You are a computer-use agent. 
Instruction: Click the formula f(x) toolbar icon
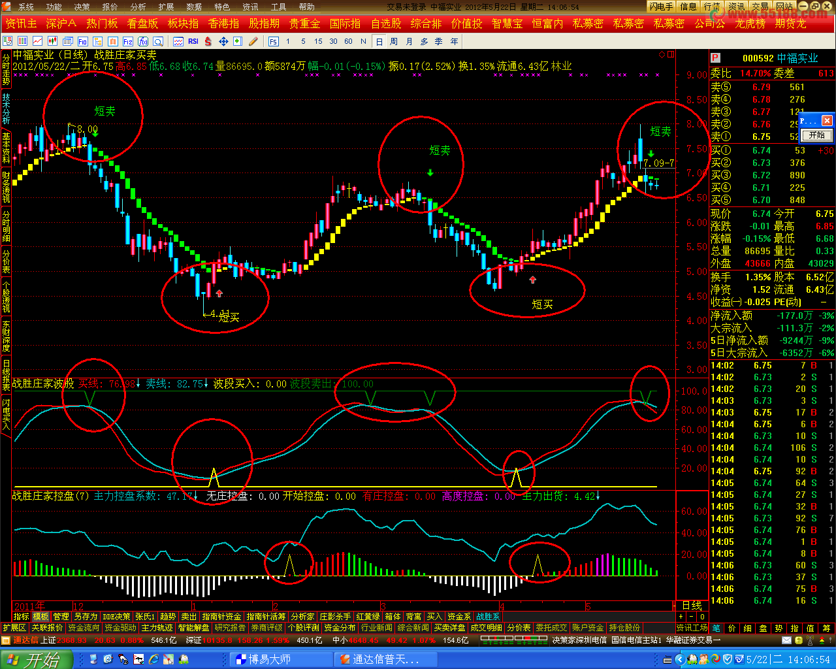(x=143, y=41)
